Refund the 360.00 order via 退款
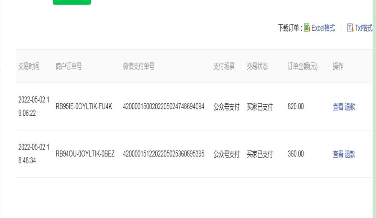The width and height of the screenshot is (376, 218). pos(350,154)
